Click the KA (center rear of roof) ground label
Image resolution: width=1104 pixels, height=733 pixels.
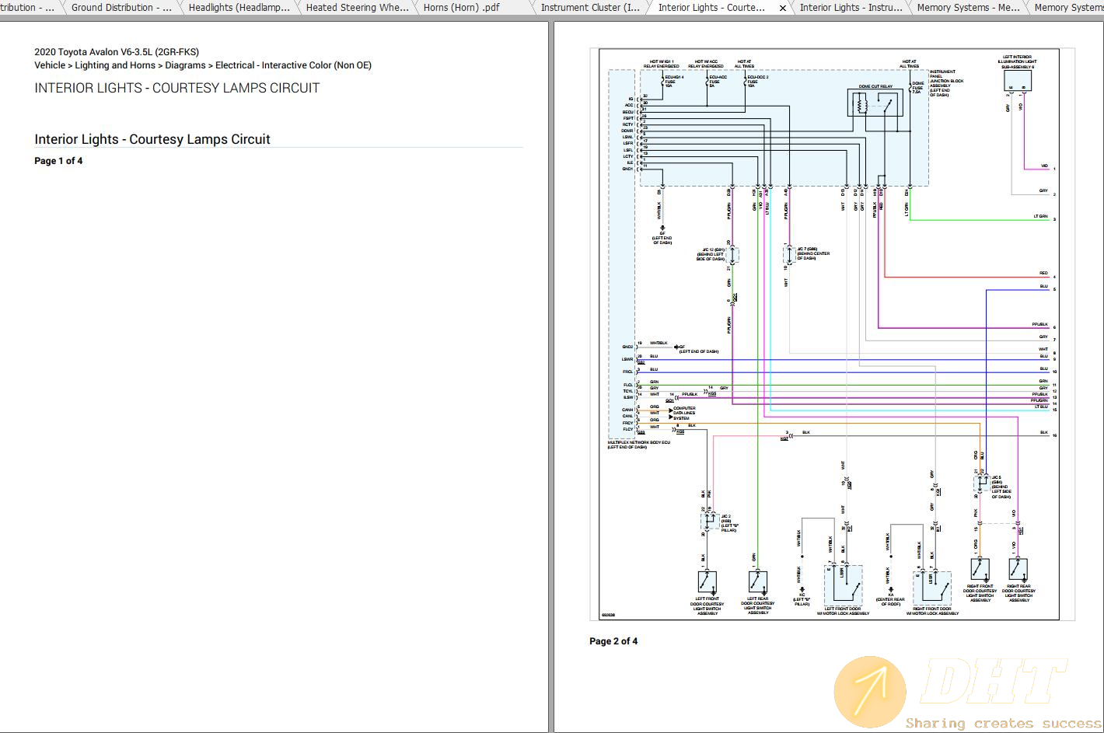[x=891, y=599]
